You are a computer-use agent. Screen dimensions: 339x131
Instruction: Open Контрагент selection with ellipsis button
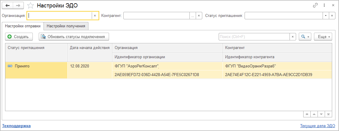pos(193,16)
